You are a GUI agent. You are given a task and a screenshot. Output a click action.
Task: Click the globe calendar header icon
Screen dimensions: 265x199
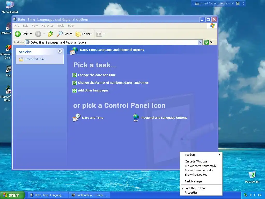point(74,51)
